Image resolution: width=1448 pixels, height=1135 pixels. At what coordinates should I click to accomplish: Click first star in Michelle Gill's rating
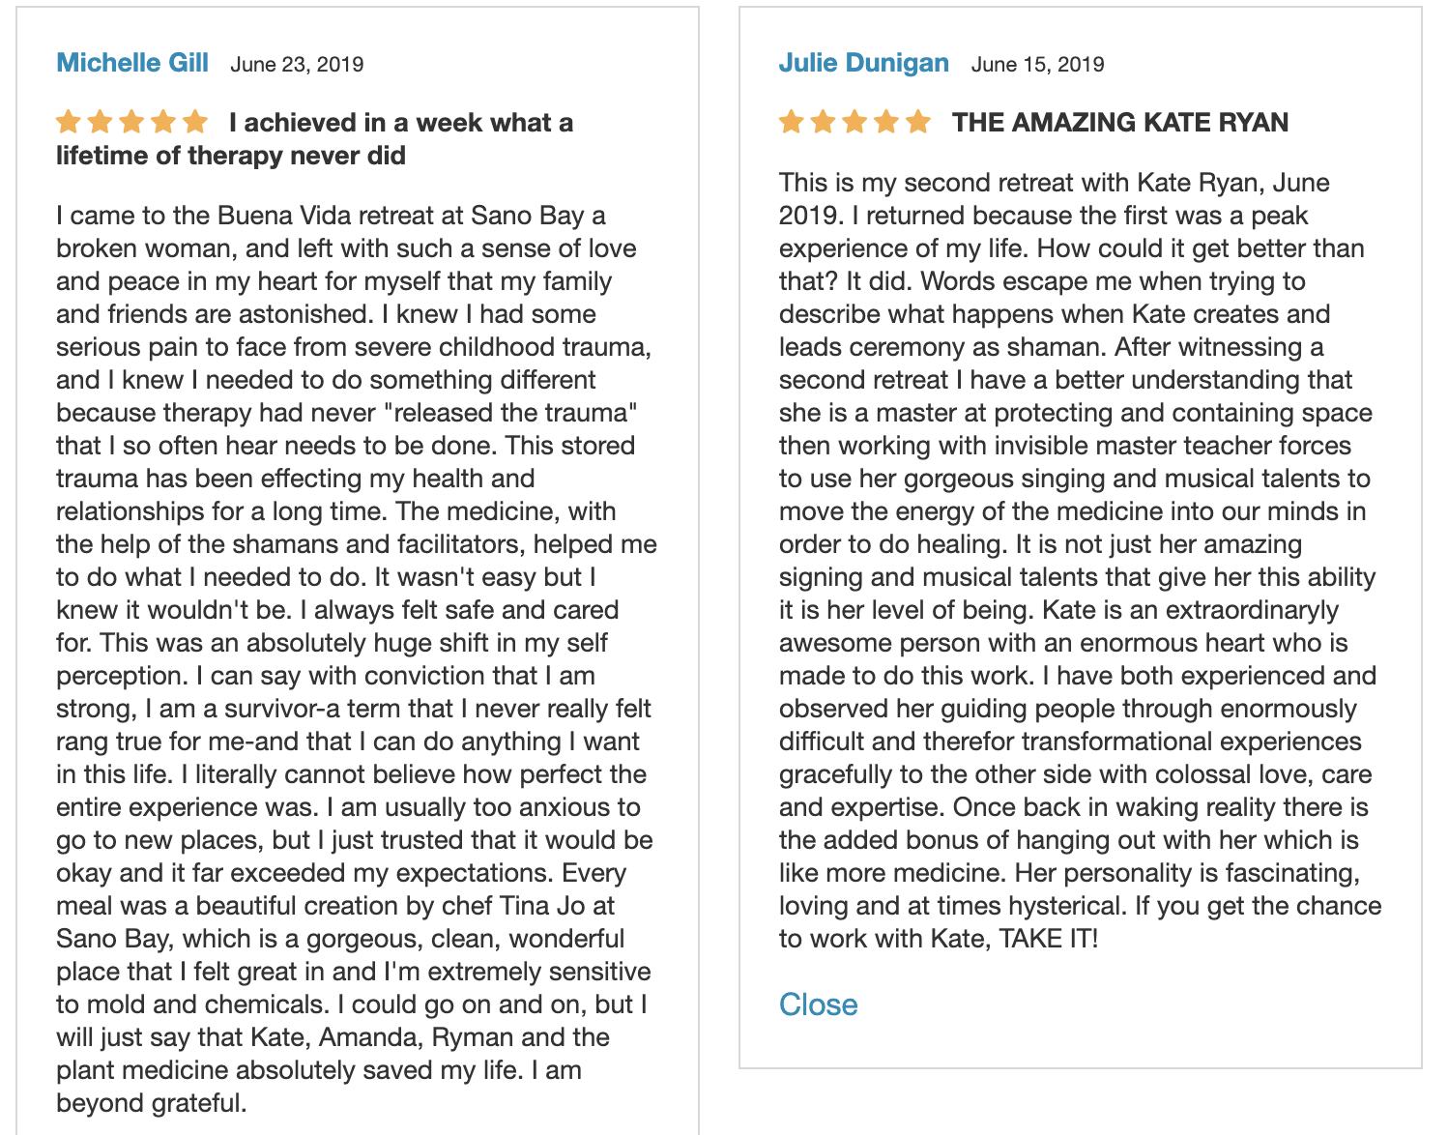click(x=69, y=122)
